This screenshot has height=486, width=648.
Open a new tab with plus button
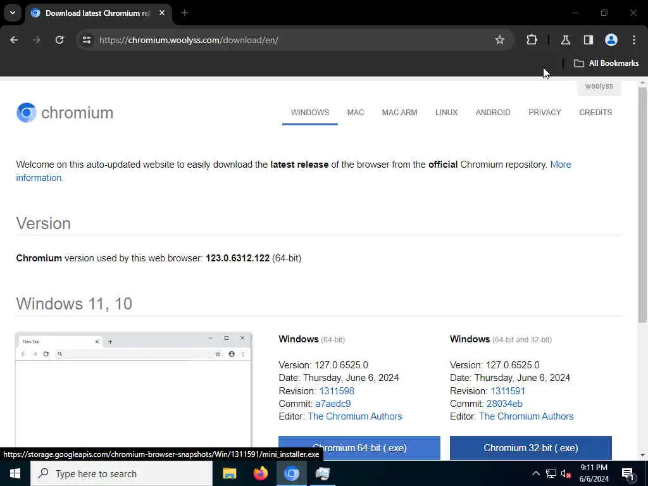point(184,13)
